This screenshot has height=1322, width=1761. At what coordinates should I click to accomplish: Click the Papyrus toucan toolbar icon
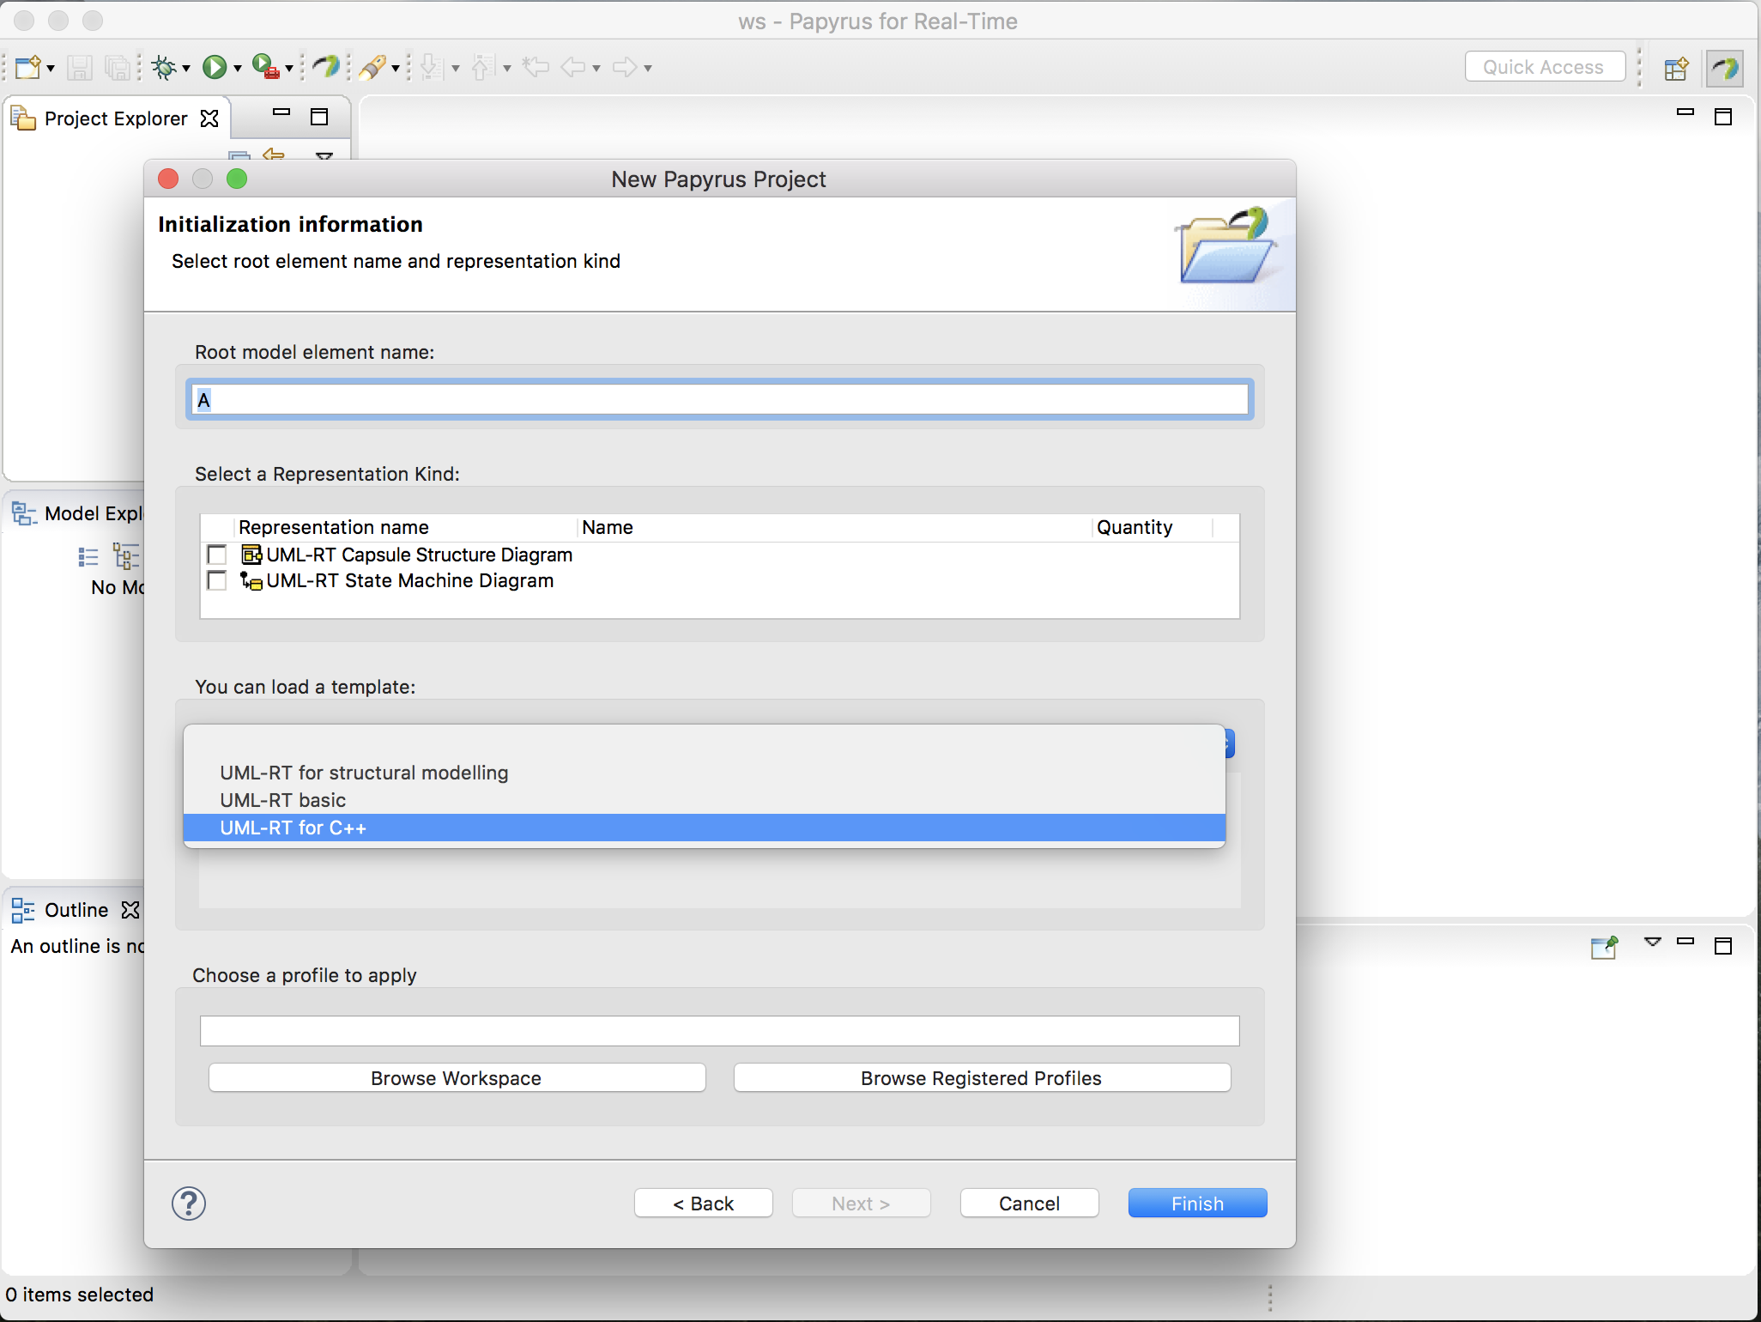[326, 67]
